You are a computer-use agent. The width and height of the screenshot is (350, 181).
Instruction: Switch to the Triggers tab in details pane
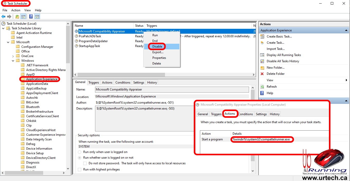tap(94, 83)
